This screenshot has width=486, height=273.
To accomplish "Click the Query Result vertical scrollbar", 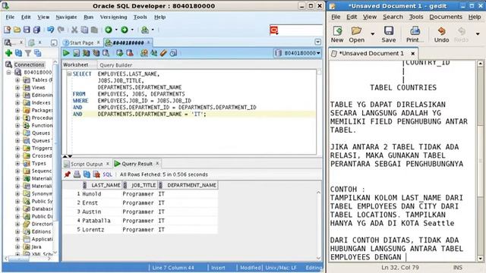I will click(318, 225).
